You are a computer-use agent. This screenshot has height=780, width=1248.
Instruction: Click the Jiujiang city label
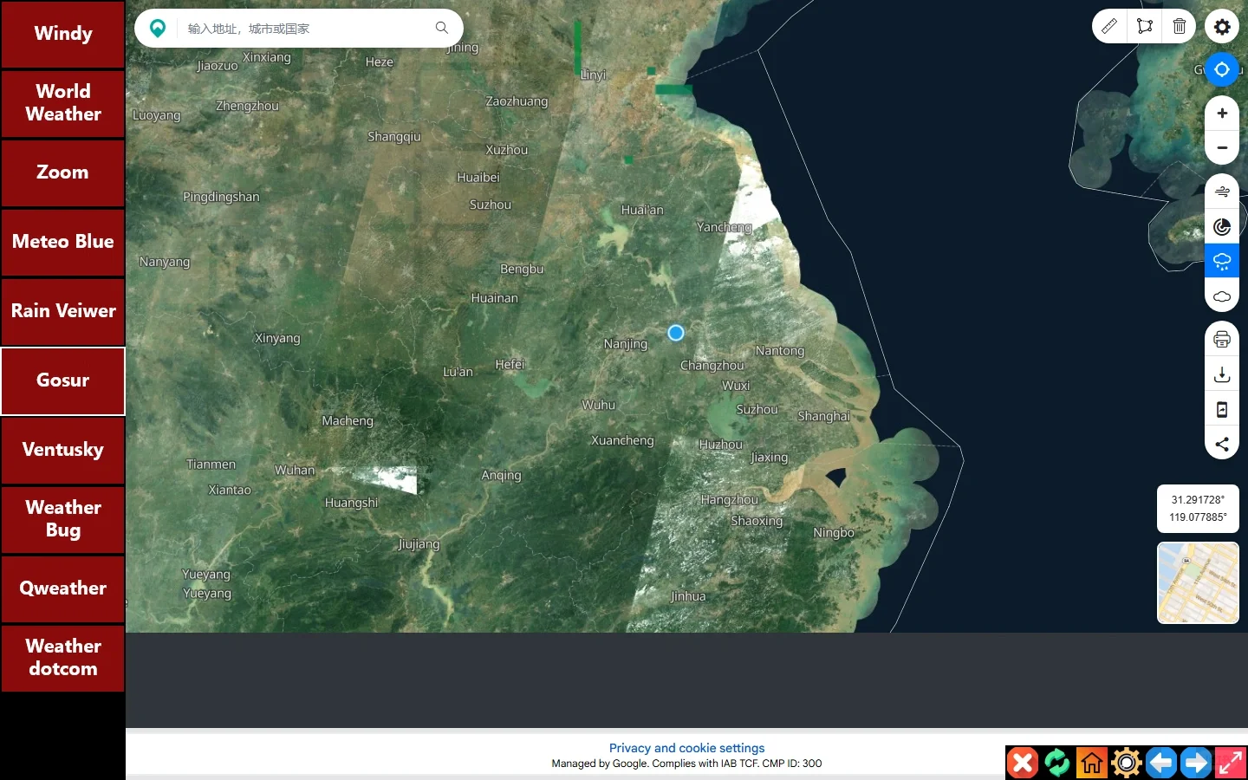coord(419,544)
